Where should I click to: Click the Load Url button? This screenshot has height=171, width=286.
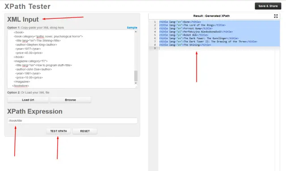28,100
